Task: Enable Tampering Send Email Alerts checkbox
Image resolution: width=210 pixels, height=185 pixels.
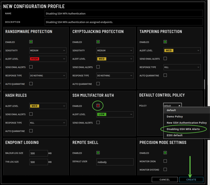Action: [165, 59]
